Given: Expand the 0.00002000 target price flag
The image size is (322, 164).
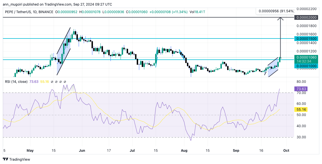Looking at the screenshot, I should tap(306, 17).
